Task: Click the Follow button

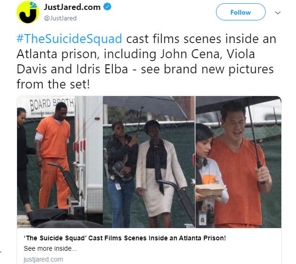Action: click(x=241, y=12)
